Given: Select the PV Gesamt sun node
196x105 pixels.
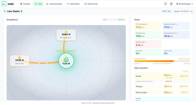Looking at the screenshot, I should point(66,35).
